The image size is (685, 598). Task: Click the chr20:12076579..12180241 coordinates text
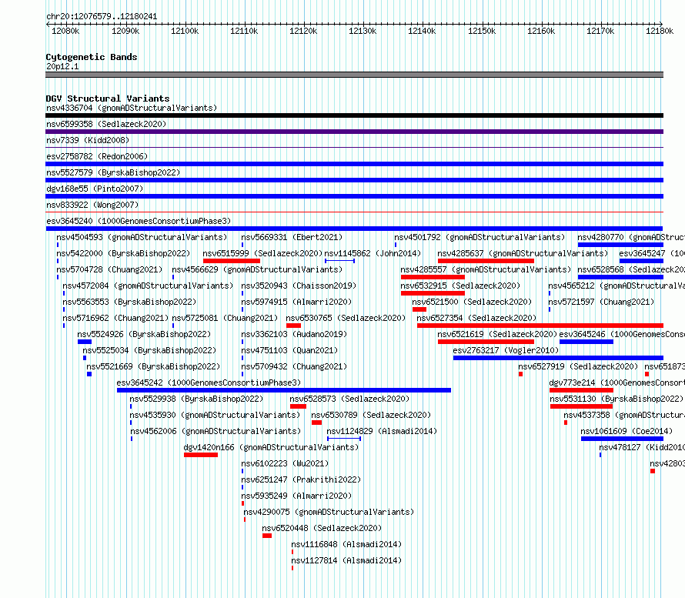(102, 17)
